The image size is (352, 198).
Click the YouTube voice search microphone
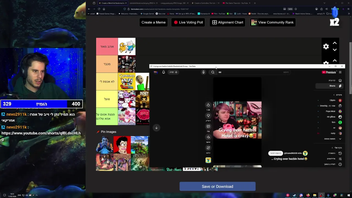pos(204,72)
